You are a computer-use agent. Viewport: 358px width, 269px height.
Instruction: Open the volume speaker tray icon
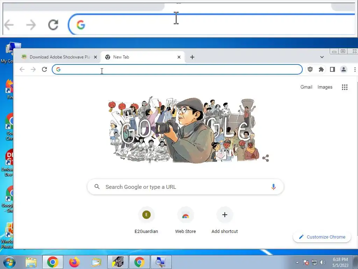tap(323, 262)
